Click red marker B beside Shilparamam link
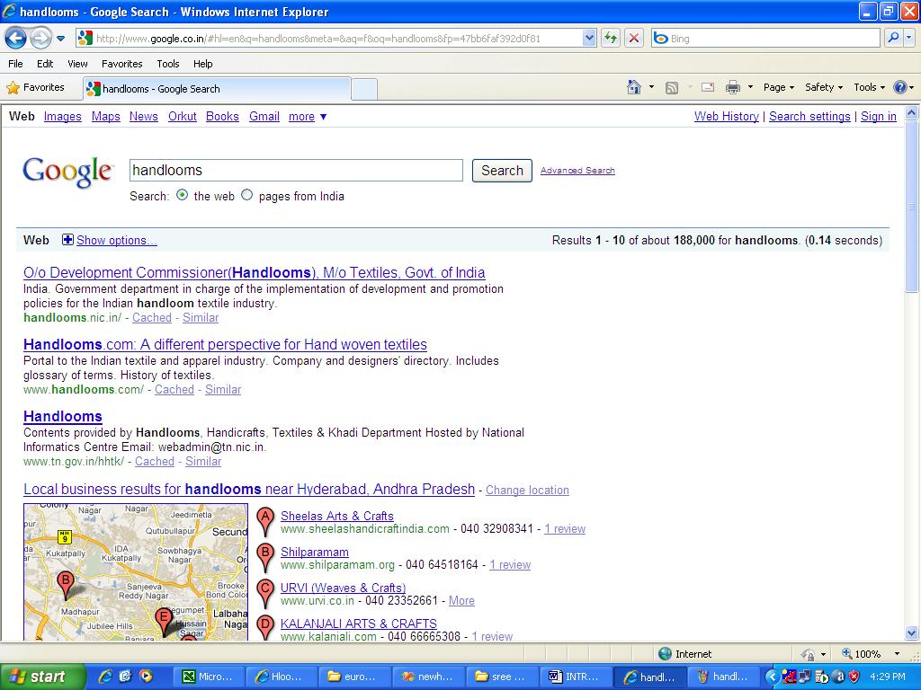The width and height of the screenshot is (921, 690). pyautogui.click(x=265, y=557)
